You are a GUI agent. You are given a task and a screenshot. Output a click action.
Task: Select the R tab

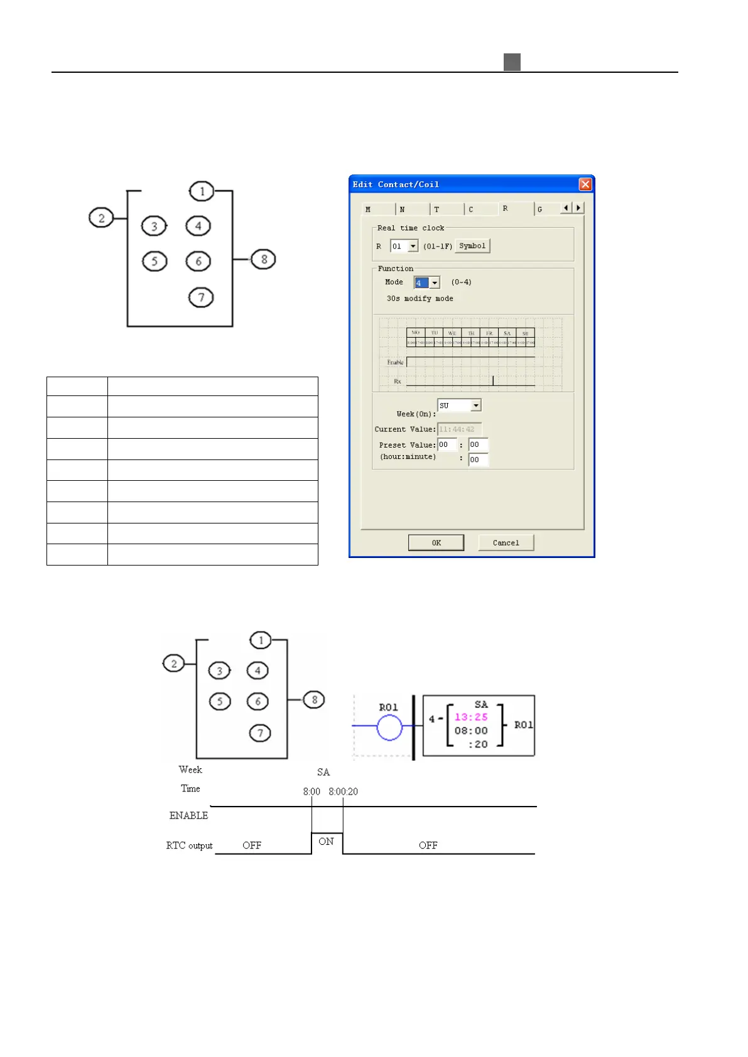pyautogui.click(x=516, y=208)
